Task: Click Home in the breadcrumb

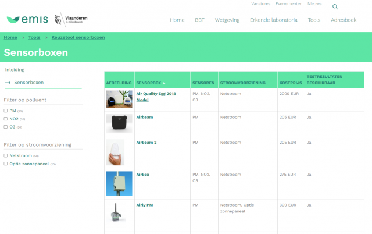Action: 10,37
